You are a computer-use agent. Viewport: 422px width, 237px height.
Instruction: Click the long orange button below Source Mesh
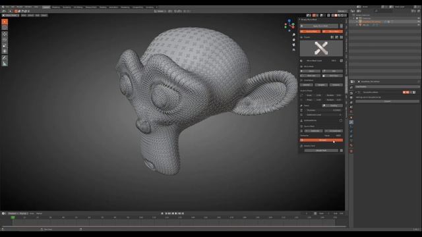321,140
